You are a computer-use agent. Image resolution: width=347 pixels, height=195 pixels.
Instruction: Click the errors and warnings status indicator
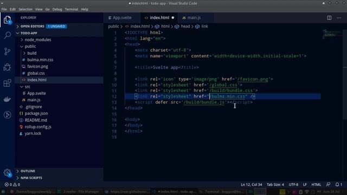point(12,184)
